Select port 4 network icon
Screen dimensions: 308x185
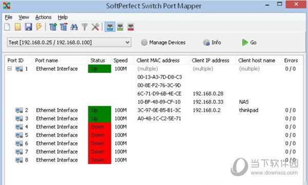pyautogui.click(x=19, y=127)
